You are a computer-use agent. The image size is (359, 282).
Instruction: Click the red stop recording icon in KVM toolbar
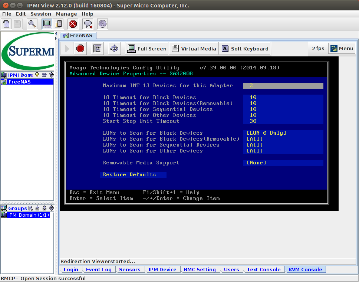pyautogui.click(x=80, y=49)
